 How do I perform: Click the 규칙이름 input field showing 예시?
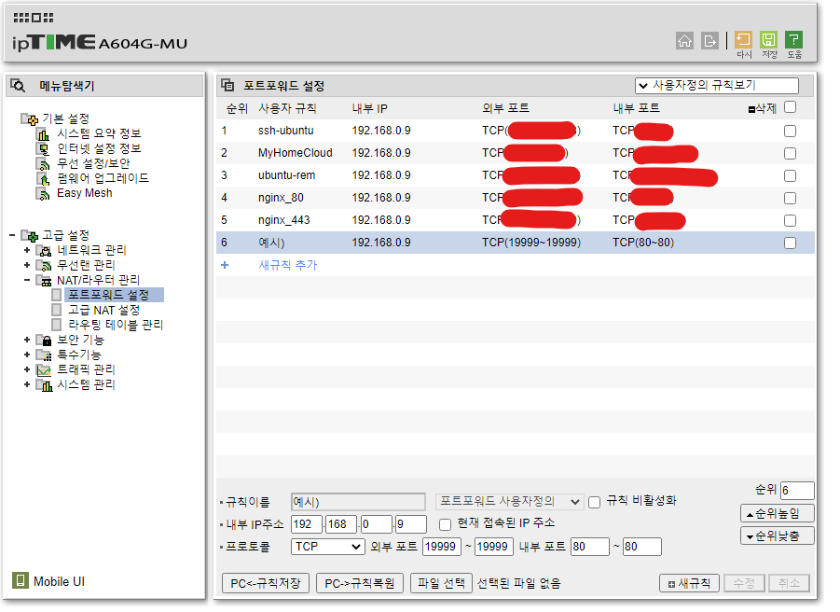(358, 502)
